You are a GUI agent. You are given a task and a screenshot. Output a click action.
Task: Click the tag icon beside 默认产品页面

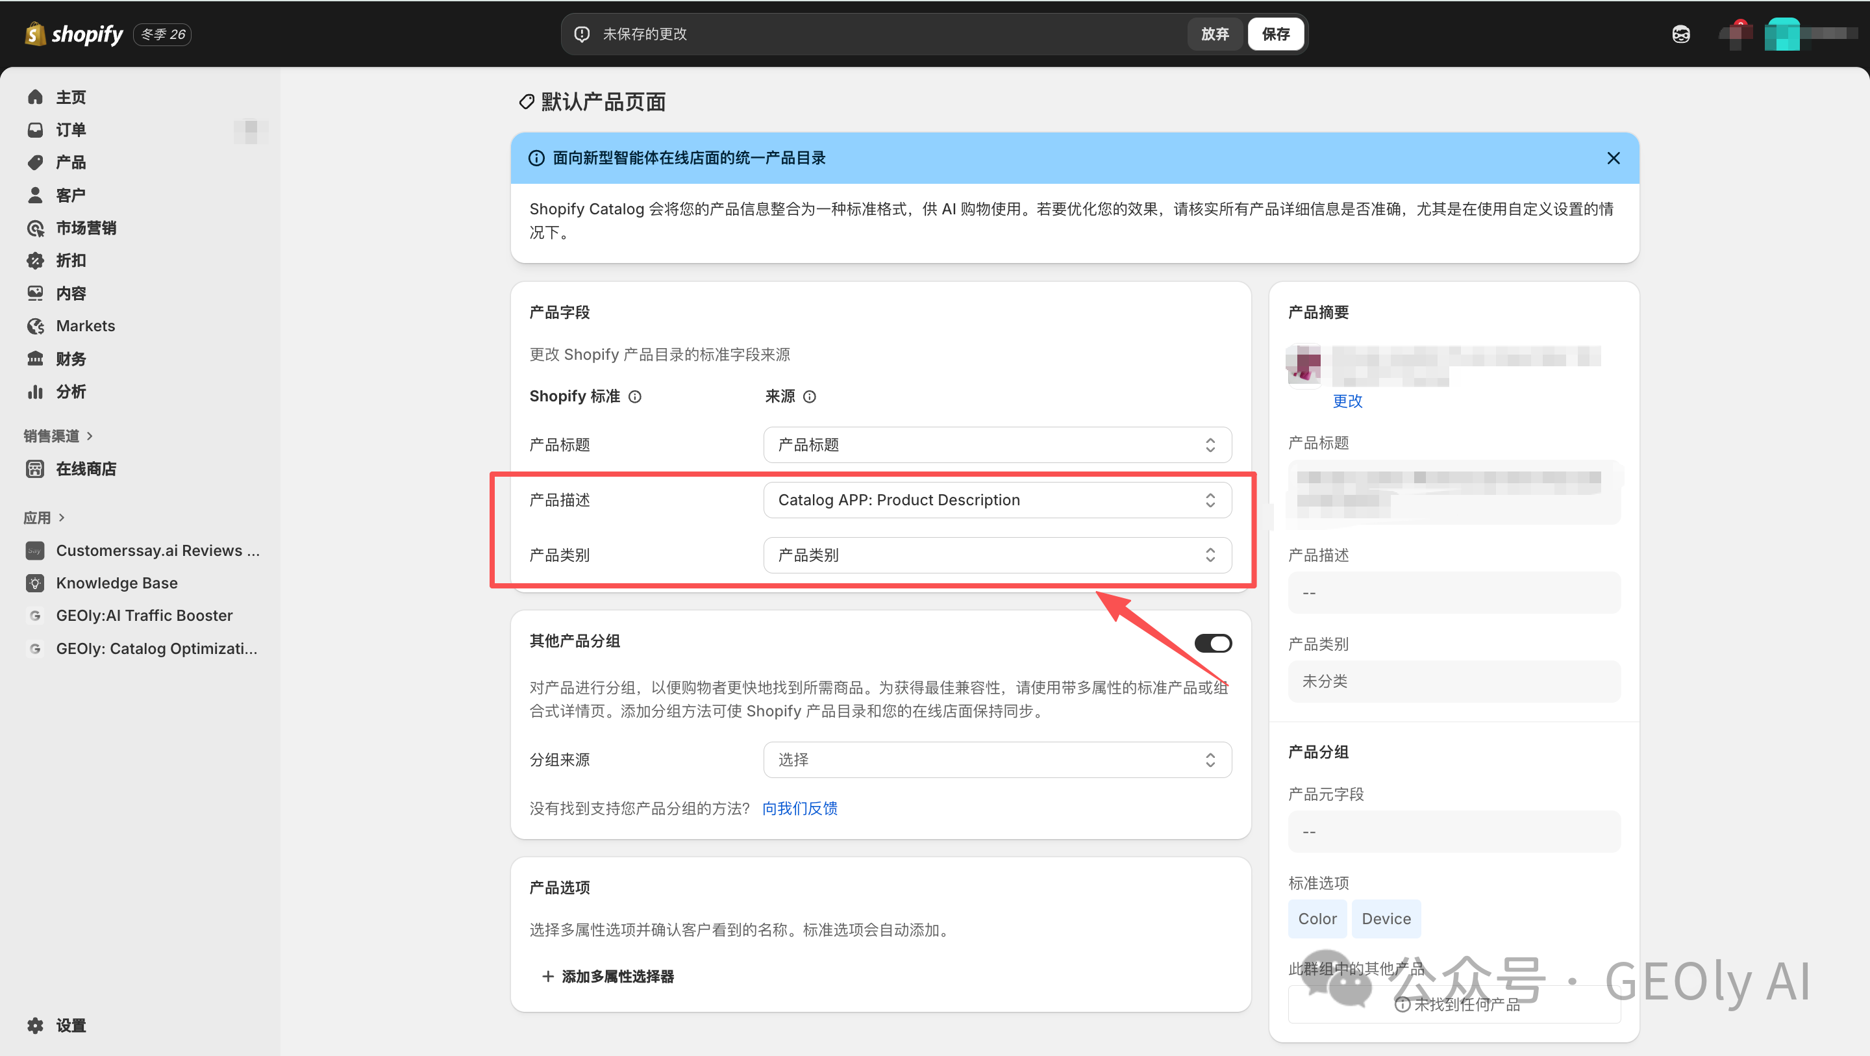(x=527, y=102)
